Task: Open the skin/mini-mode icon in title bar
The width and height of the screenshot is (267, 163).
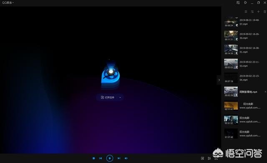Action: pos(238,3)
